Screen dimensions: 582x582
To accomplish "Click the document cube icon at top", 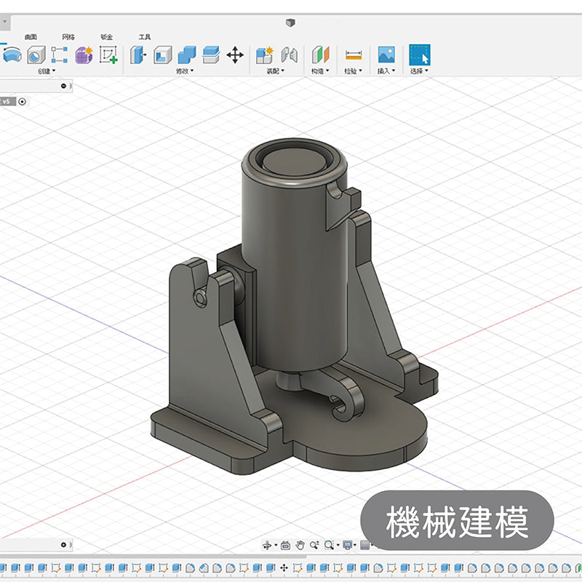I will click(290, 23).
